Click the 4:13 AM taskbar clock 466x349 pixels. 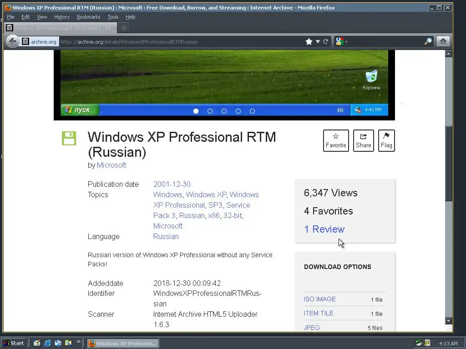click(x=448, y=344)
